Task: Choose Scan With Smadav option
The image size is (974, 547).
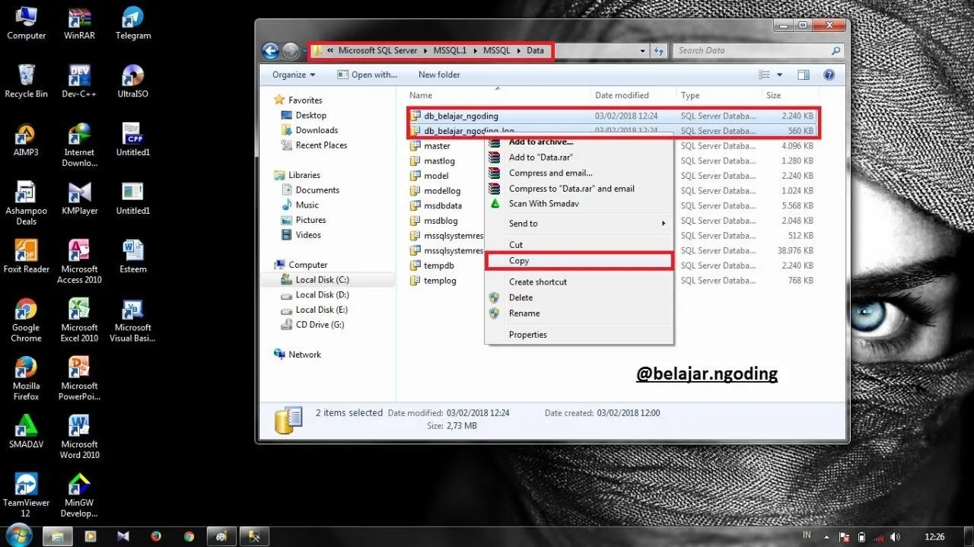Action: [579, 203]
